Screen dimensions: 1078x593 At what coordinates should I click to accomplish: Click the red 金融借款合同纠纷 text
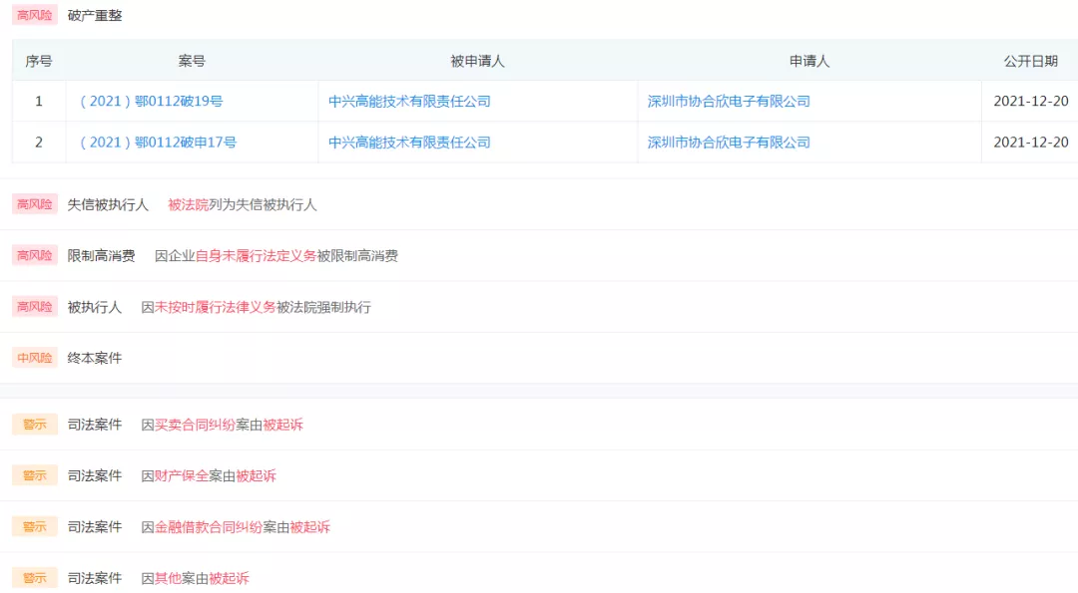(x=209, y=527)
